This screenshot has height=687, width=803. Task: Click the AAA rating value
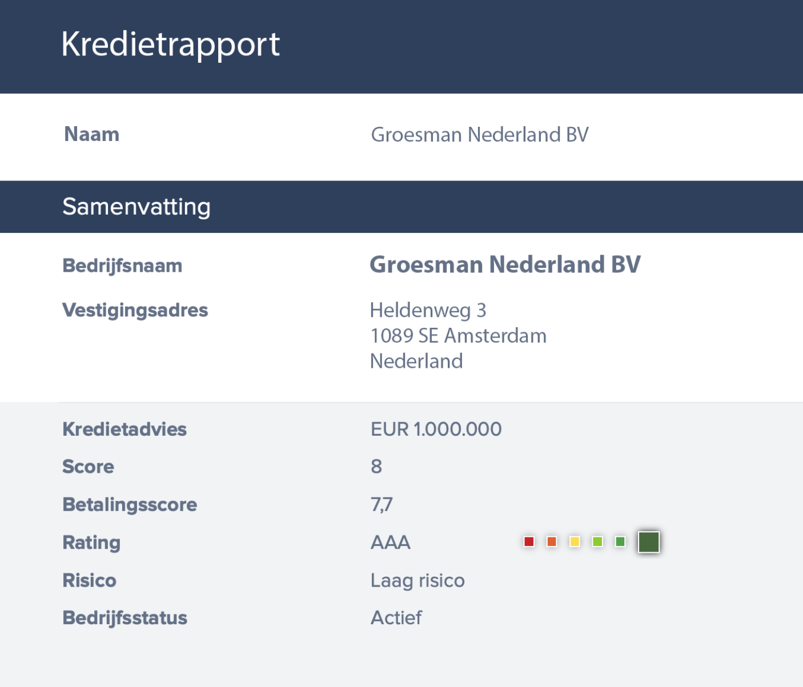(391, 543)
